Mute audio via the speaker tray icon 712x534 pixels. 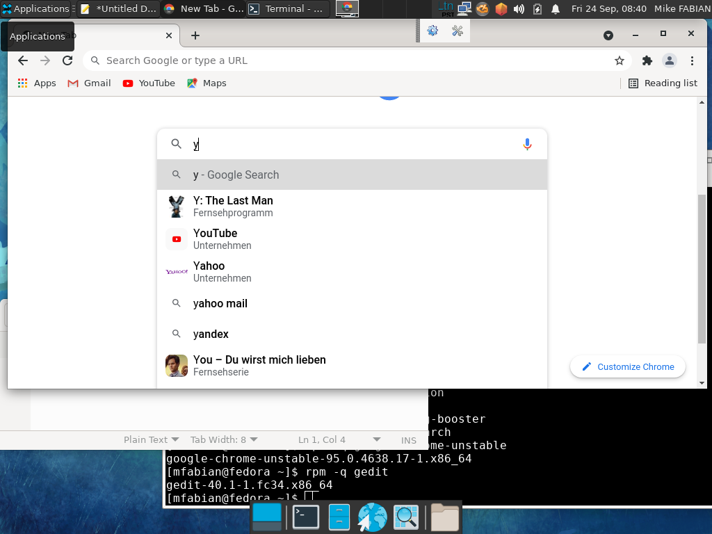[520, 9]
